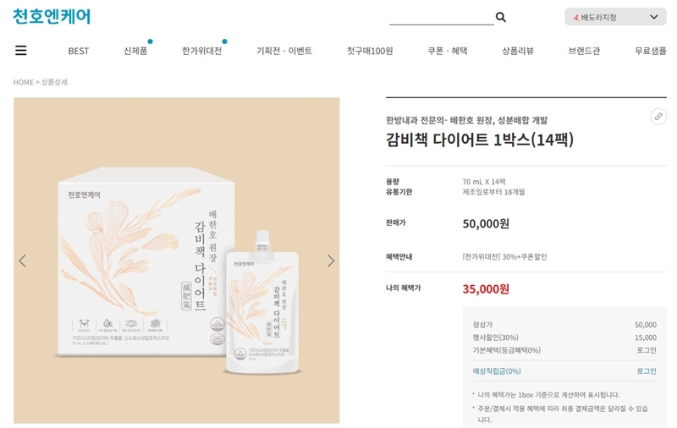
Task: Open the BEST menu
Action: (79, 51)
